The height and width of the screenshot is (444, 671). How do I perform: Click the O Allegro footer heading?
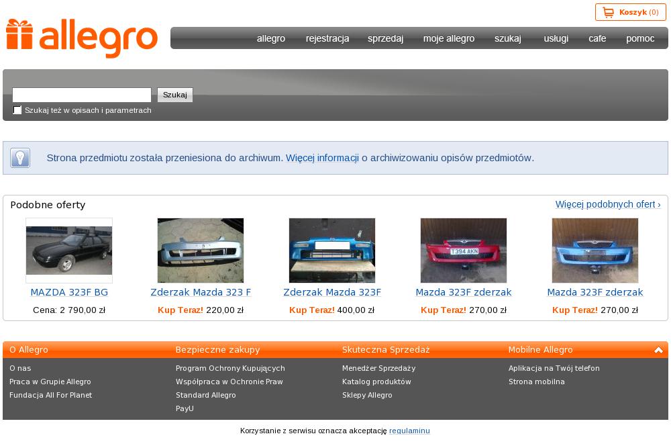pyautogui.click(x=29, y=350)
